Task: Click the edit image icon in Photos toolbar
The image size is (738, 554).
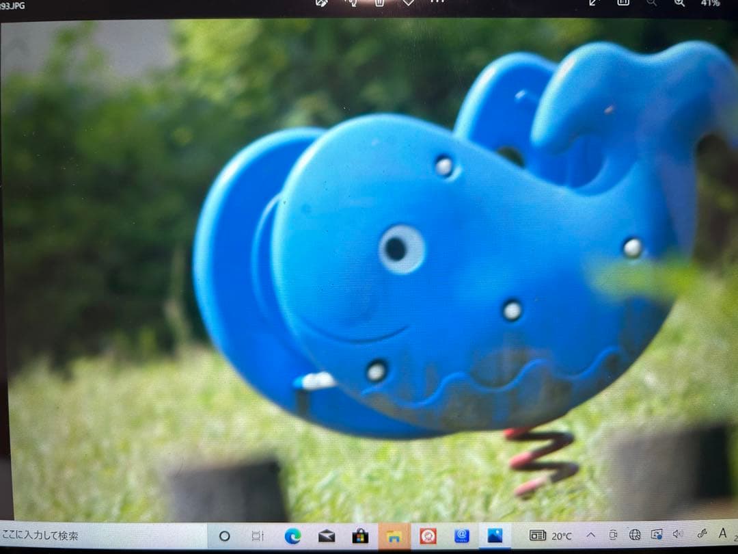Action: tap(322, 3)
